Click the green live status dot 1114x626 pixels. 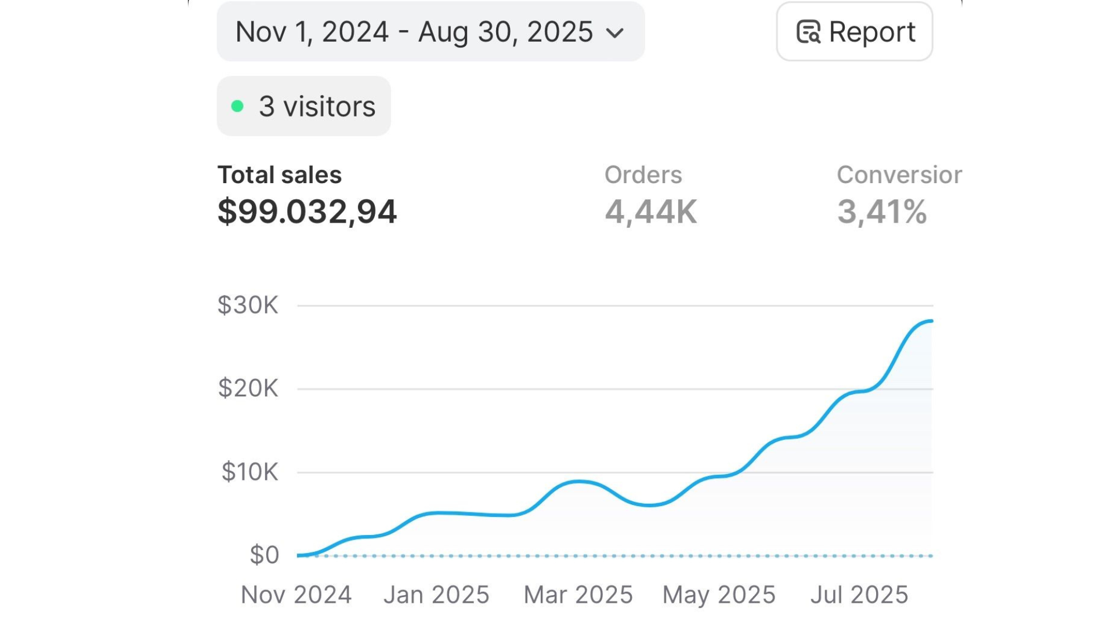[237, 107]
